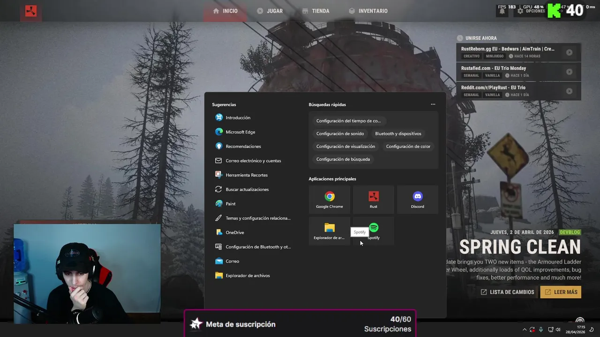Image resolution: width=600 pixels, height=337 pixels.
Task: Expand hidden system tray icons chevron
Action: [x=524, y=330]
